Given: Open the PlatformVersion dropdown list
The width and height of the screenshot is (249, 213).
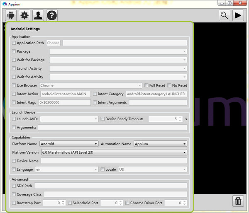Looking at the screenshot, I should pos(113,152).
